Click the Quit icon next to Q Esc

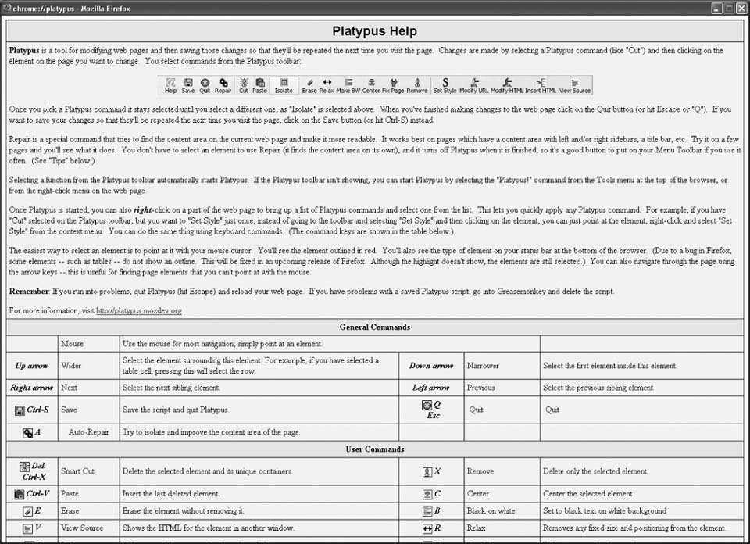point(427,405)
